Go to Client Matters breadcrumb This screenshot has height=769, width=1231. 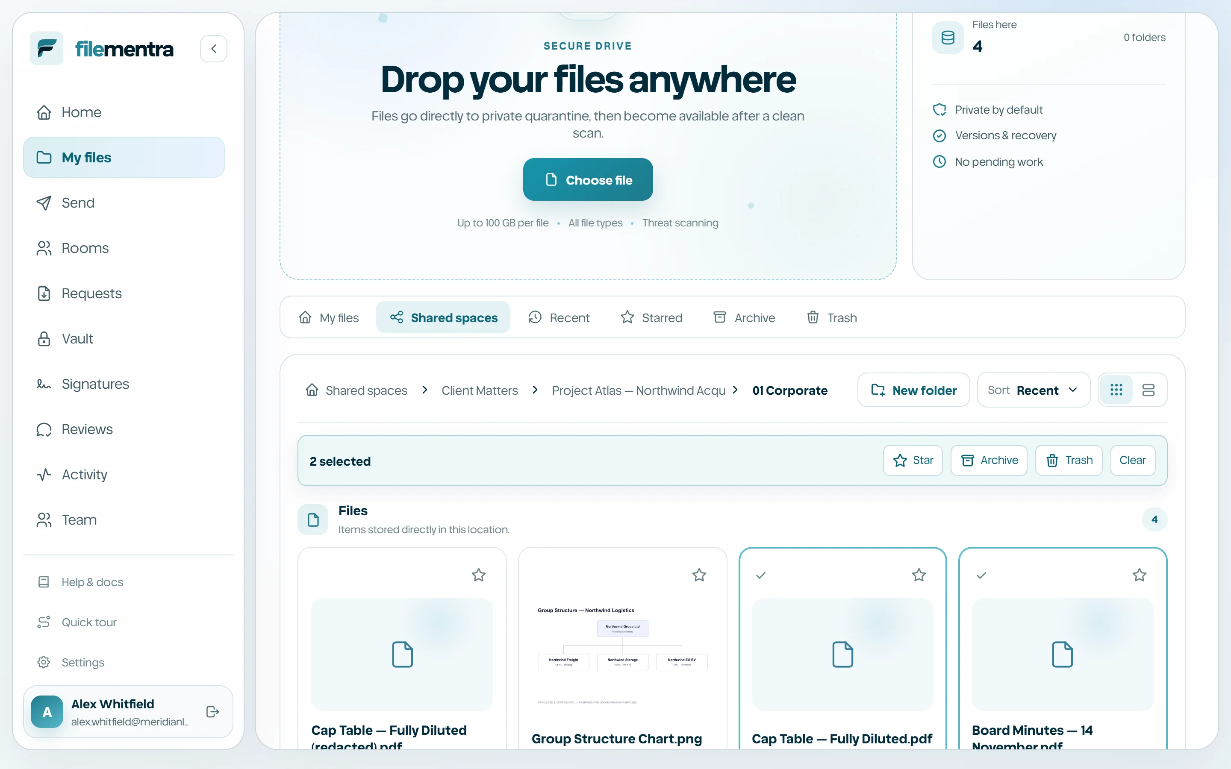[479, 390]
